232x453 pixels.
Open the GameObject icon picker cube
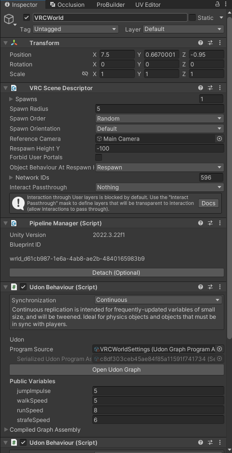[x=9, y=19]
